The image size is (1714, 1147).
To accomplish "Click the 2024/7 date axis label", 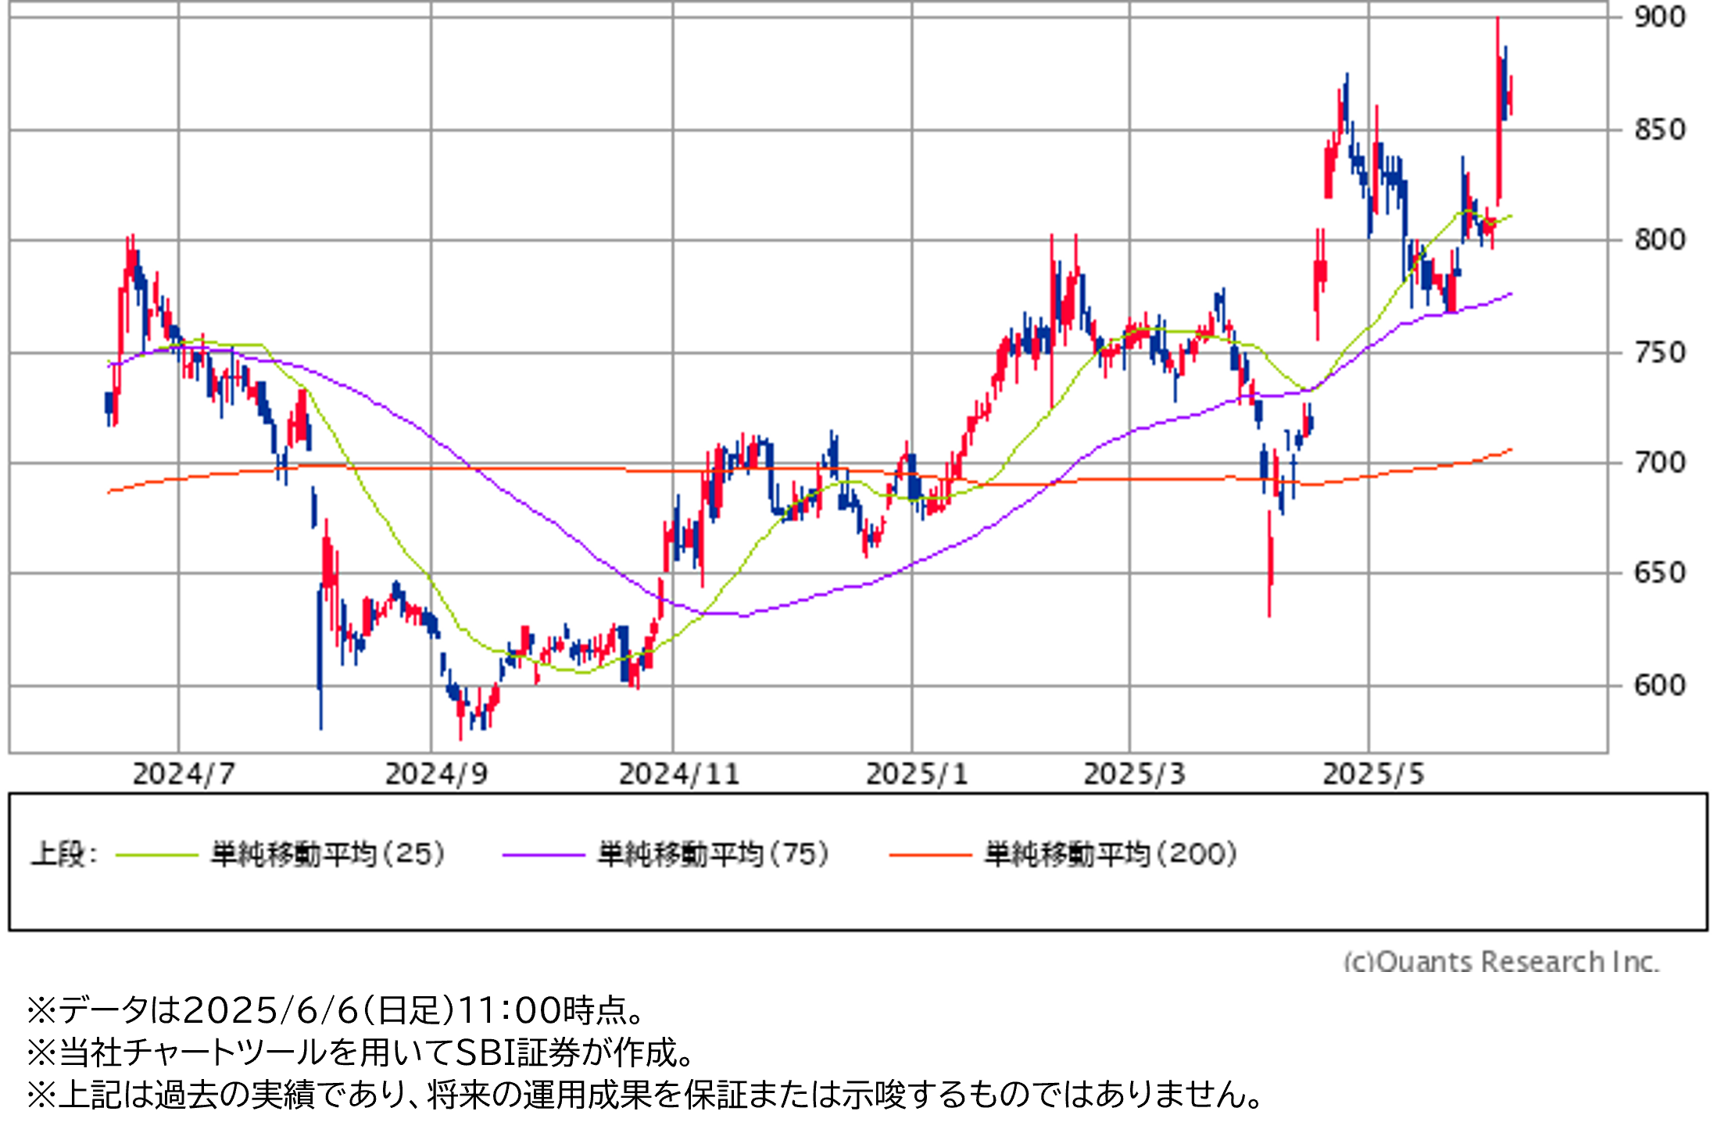I will pyautogui.click(x=184, y=774).
